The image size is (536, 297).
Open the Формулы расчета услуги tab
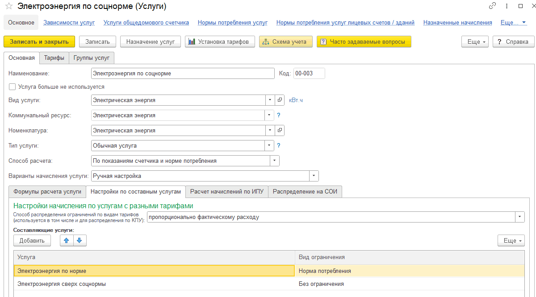pos(47,192)
